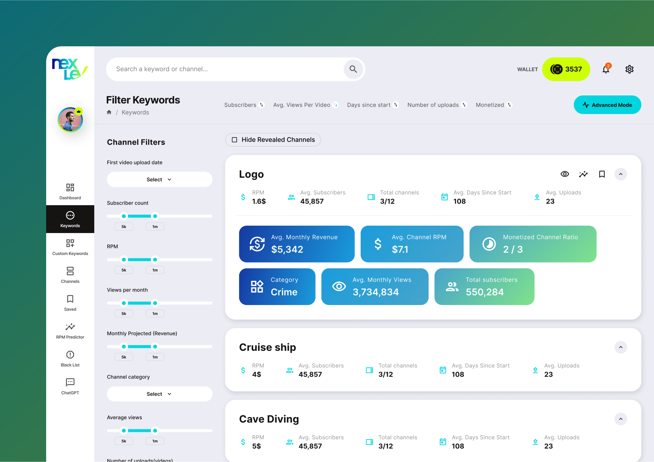Open First video upload date Select dropdown
The height and width of the screenshot is (462, 654).
(159, 180)
